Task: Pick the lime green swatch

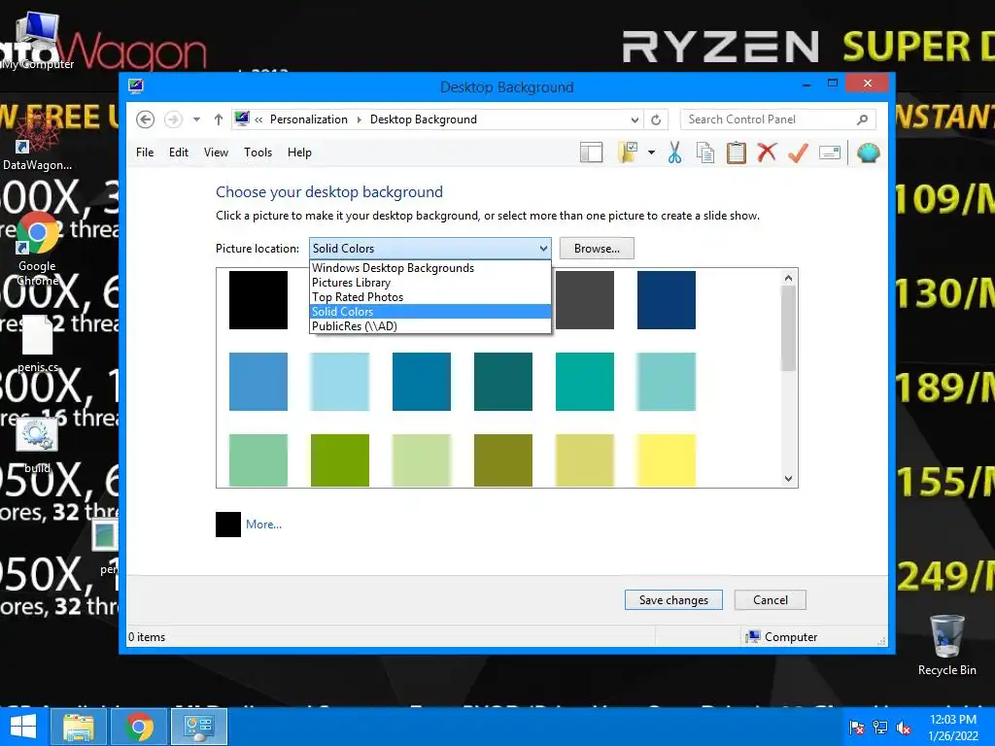Action: tap(339, 460)
